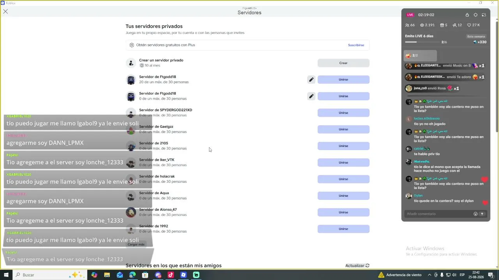Join the Aqua server

coord(343,196)
